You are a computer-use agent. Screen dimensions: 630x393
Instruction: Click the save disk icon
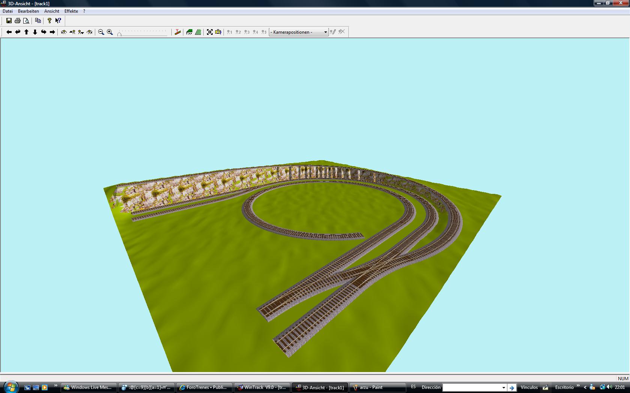coord(9,21)
